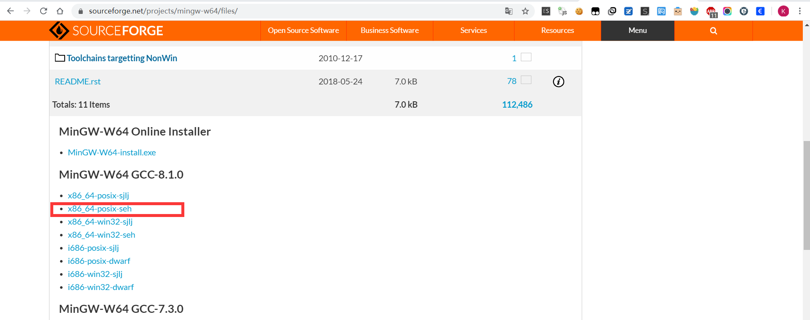Click README.rst size 7.0 kB
This screenshot has width=810, height=320.
(x=406, y=81)
